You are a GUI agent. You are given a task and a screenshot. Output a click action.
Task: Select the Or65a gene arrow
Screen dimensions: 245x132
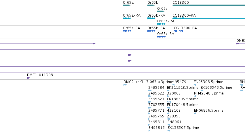127,5
